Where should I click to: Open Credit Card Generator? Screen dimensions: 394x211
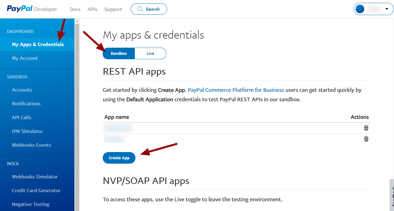point(36,191)
